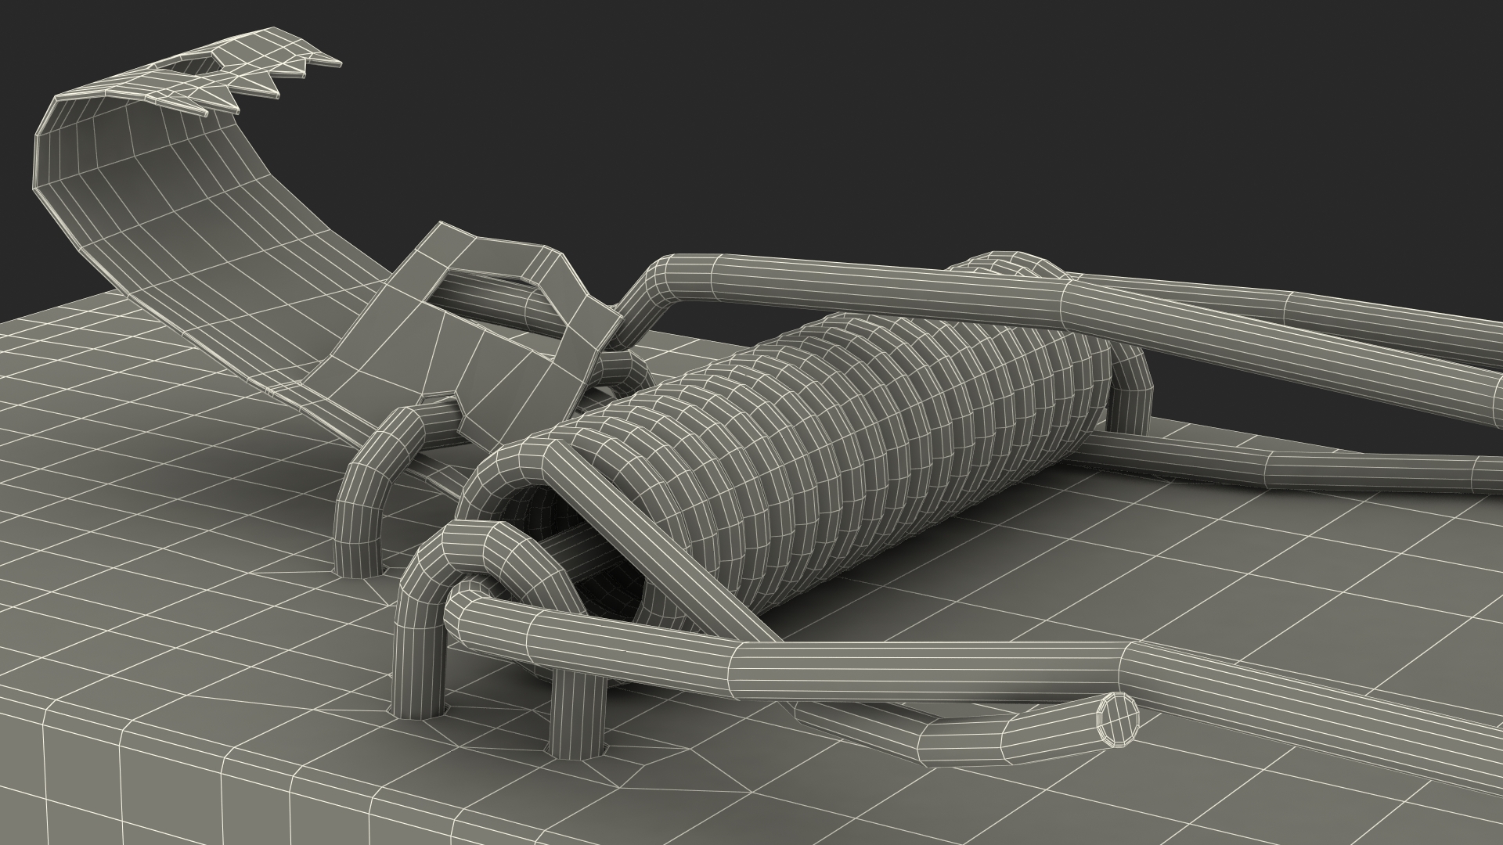Select the long hammer bar above the spring
The height and width of the screenshot is (845, 1503).
point(1057,301)
